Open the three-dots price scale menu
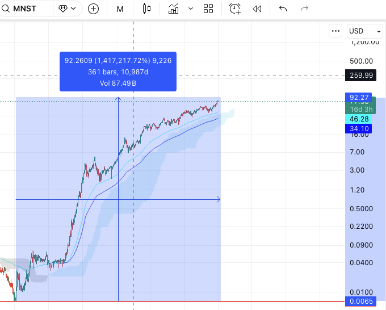The width and height of the screenshot is (386, 310). point(335,31)
